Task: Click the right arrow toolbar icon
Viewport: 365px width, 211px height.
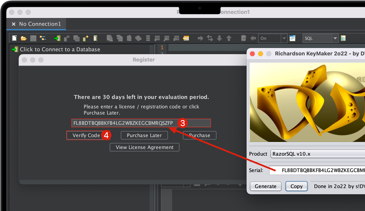Action: tap(201, 38)
